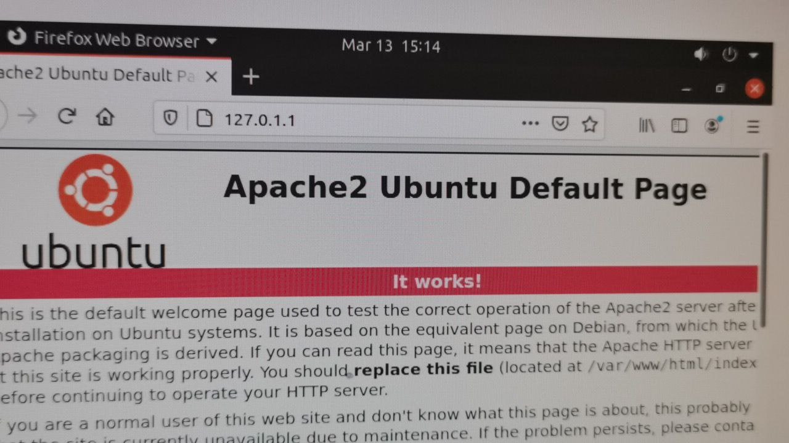The image size is (789, 443).
Task: Open page actions three-dots menu
Action: 530,123
